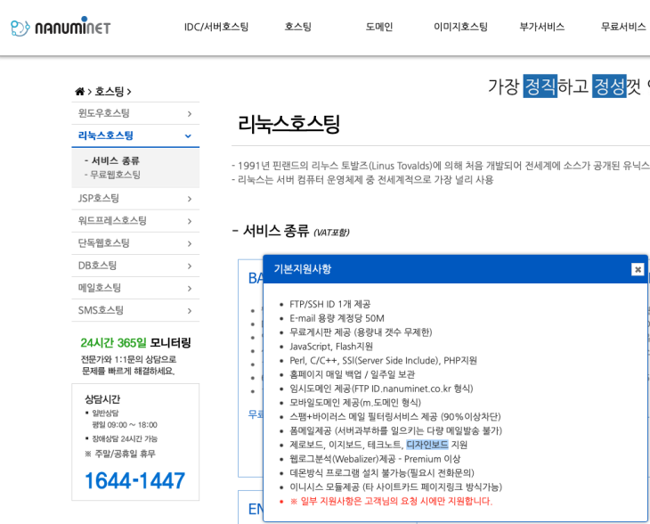Click the chevron next to SMS호스팅
This screenshot has width=650, height=524.
189,310
